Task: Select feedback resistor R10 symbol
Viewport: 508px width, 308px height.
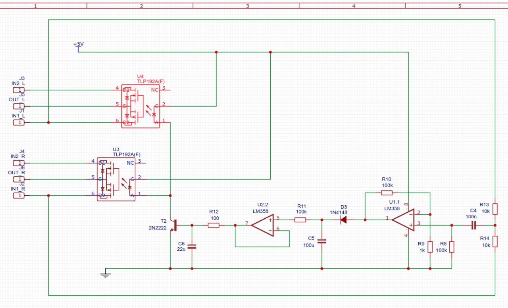Action: 387,193
